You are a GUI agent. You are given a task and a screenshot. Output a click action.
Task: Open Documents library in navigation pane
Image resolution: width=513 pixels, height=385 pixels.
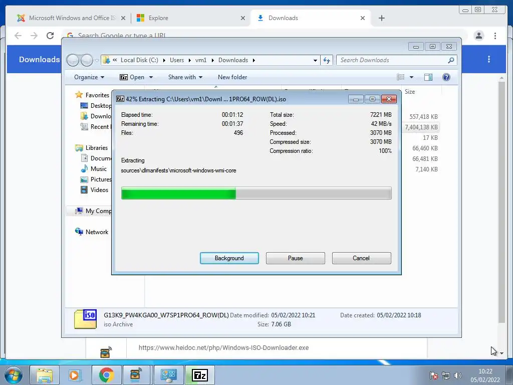pyautogui.click(x=96, y=158)
